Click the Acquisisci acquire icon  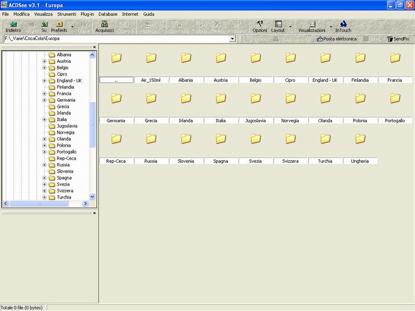click(x=105, y=24)
